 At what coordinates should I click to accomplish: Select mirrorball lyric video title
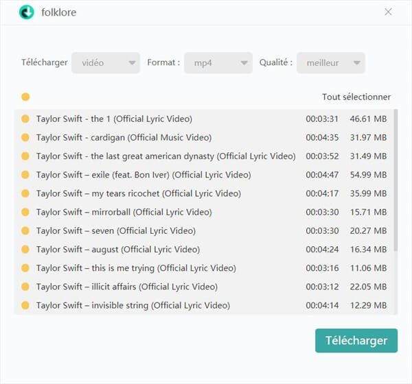coord(124,213)
